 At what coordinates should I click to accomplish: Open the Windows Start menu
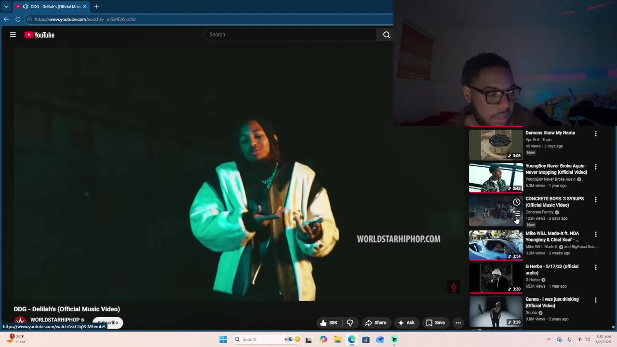point(223,339)
